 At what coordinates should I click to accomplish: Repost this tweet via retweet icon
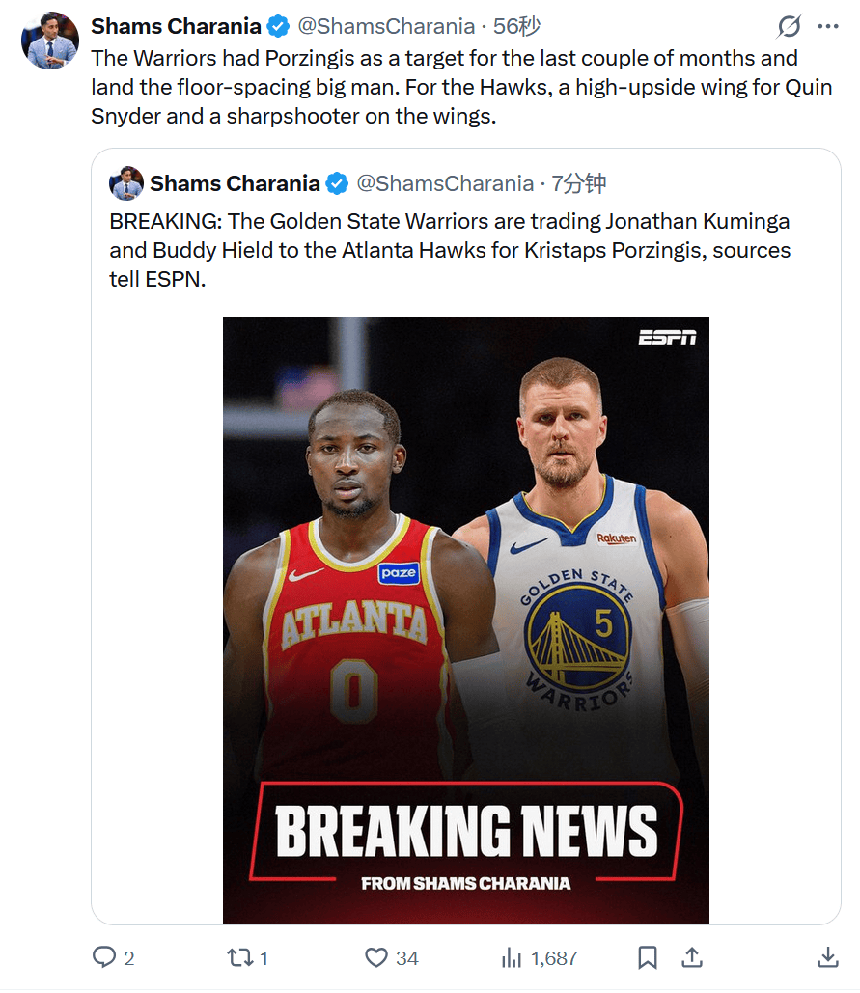tap(237, 957)
